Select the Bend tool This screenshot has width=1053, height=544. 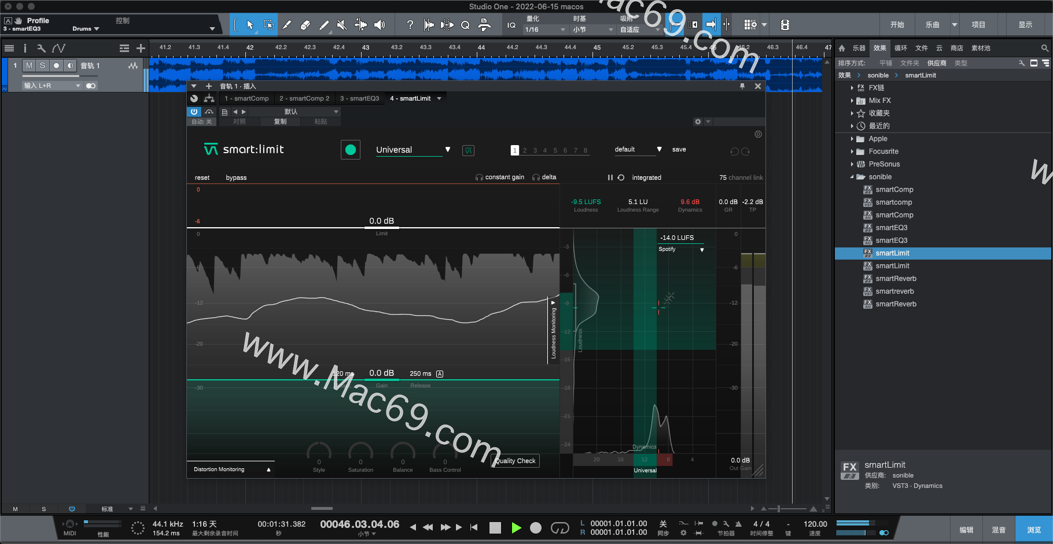(360, 25)
